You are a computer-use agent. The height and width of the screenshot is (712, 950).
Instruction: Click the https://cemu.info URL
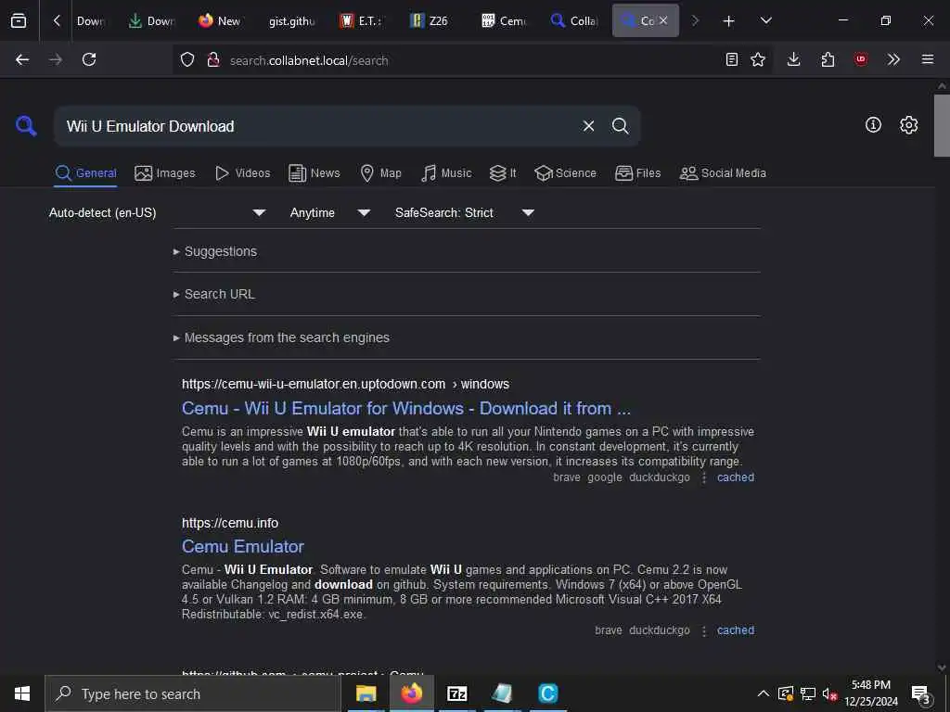click(x=230, y=523)
